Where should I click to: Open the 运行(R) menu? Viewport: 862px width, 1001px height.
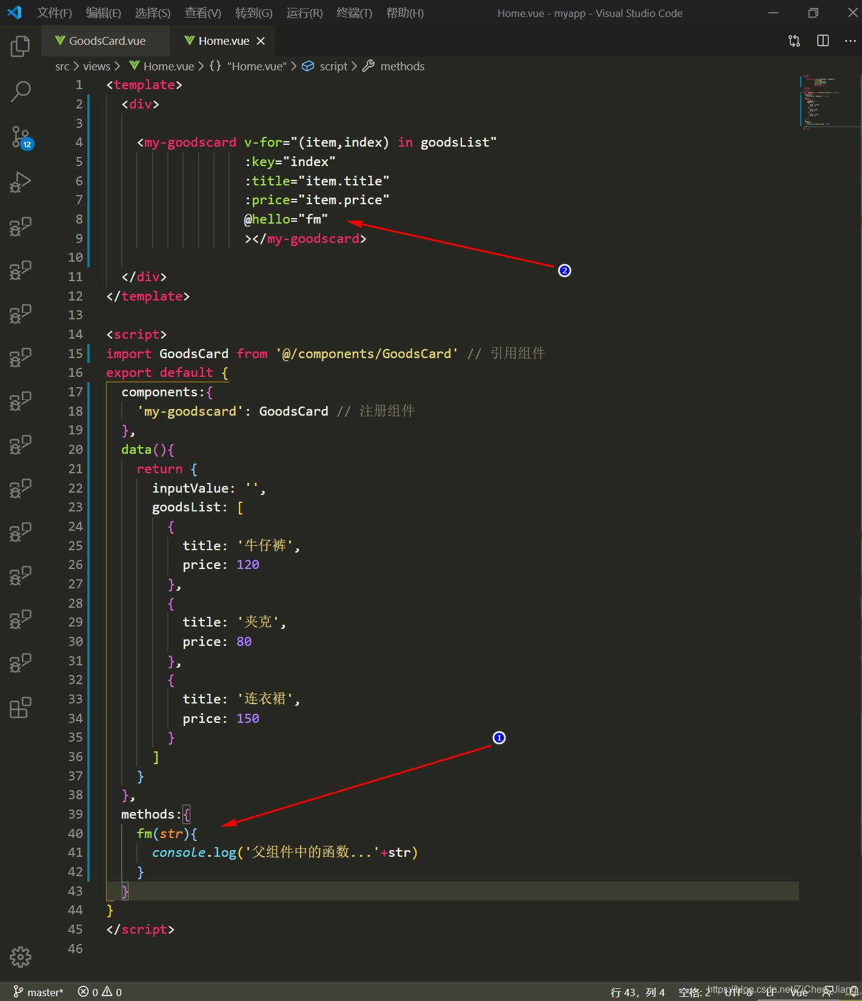click(x=304, y=13)
